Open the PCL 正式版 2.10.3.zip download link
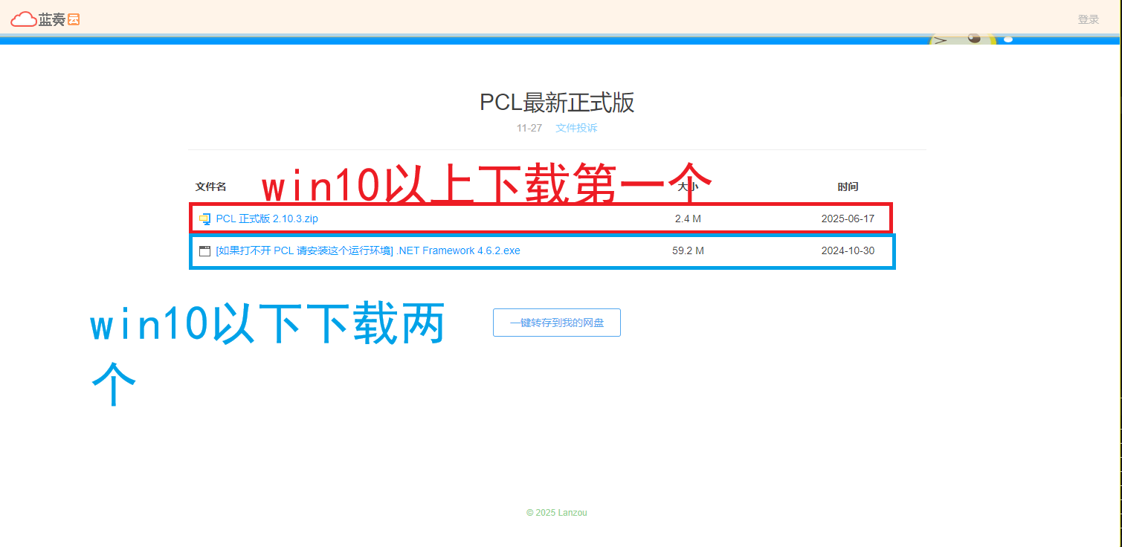The width and height of the screenshot is (1122, 547). (x=265, y=219)
